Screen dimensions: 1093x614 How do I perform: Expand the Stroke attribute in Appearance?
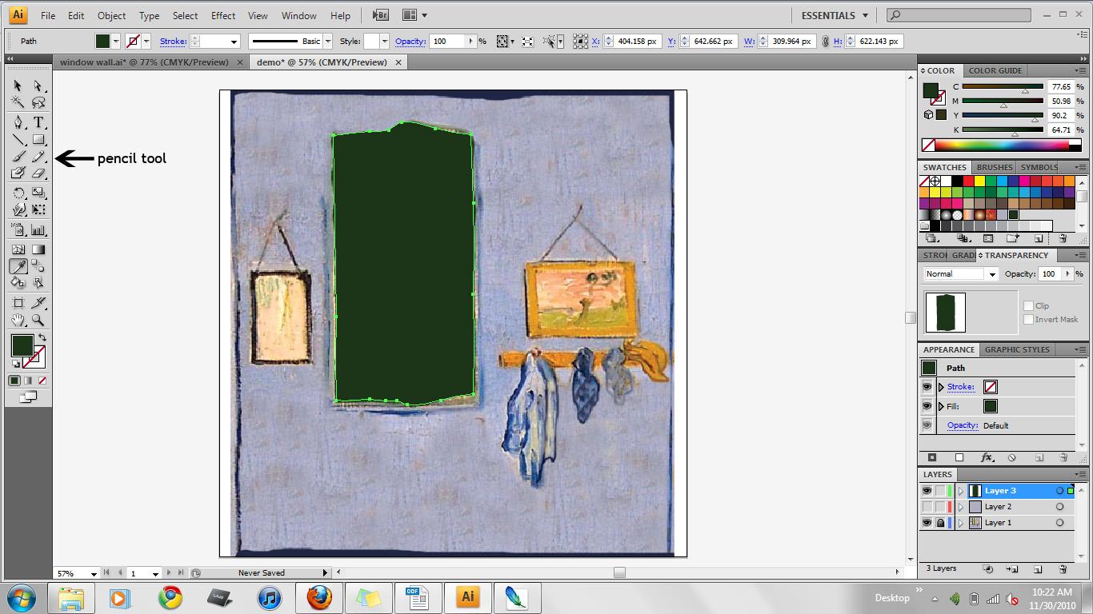(941, 387)
